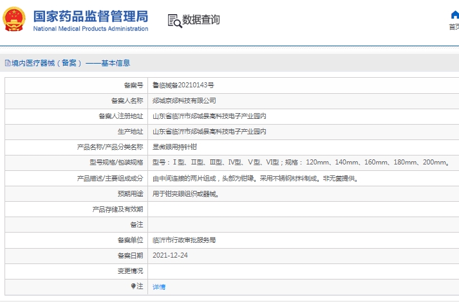Image resolution: width=459 pixels, height=302 pixels.
Task: Select record number 鲁临械备20210143号
Action: pos(183,85)
